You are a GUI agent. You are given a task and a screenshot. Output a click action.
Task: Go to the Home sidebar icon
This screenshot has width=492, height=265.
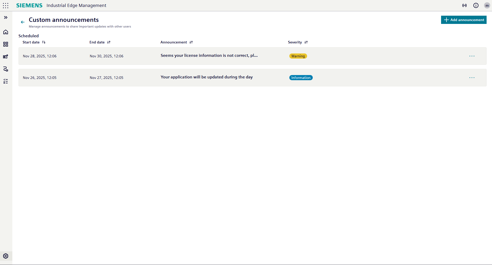point(6,32)
